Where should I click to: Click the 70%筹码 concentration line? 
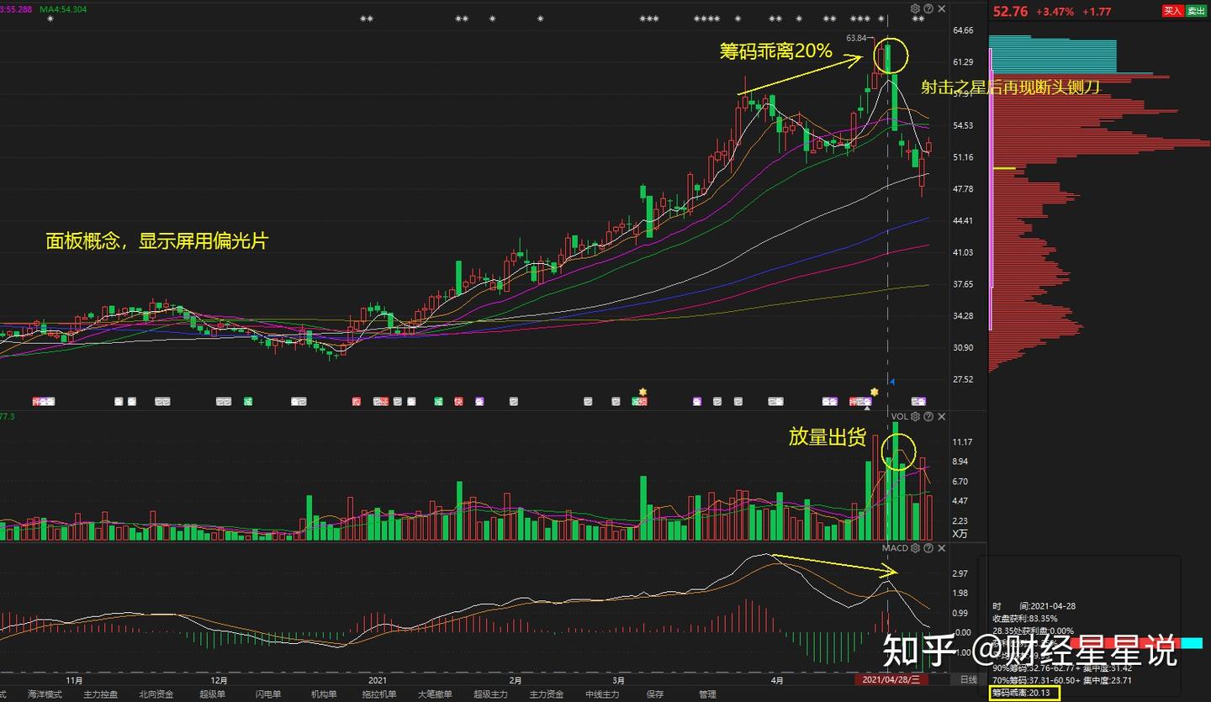[x=1062, y=680]
